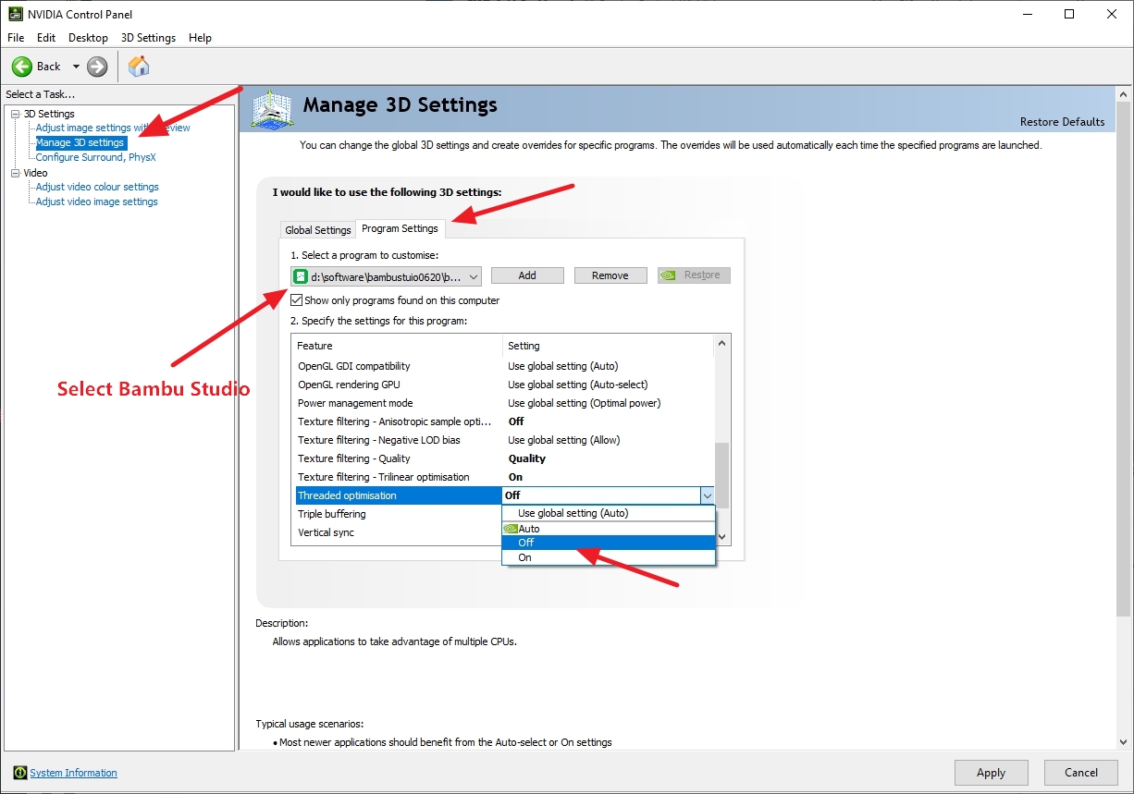
Task: Select Adjust video image settings
Action: tap(96, 202)
